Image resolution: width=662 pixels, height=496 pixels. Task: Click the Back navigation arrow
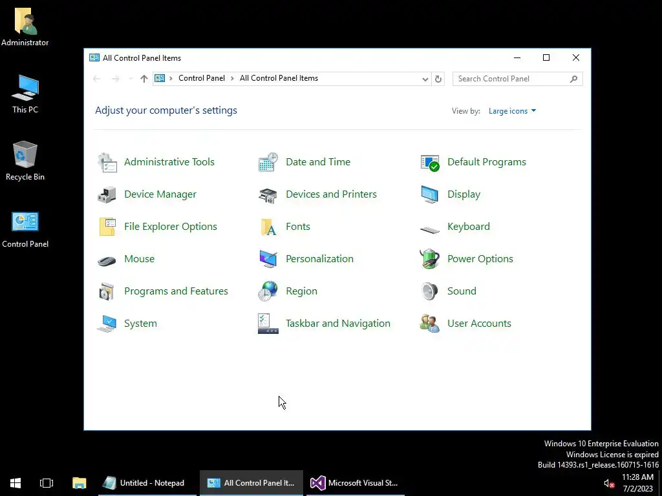tap(97, 79)
